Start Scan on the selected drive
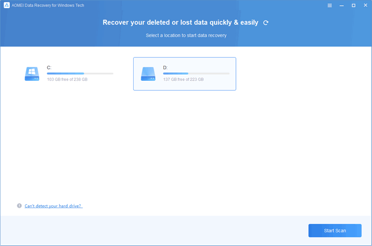Image resolution: width=372 pixels, height=246 pixels. [x=335, y=230]
